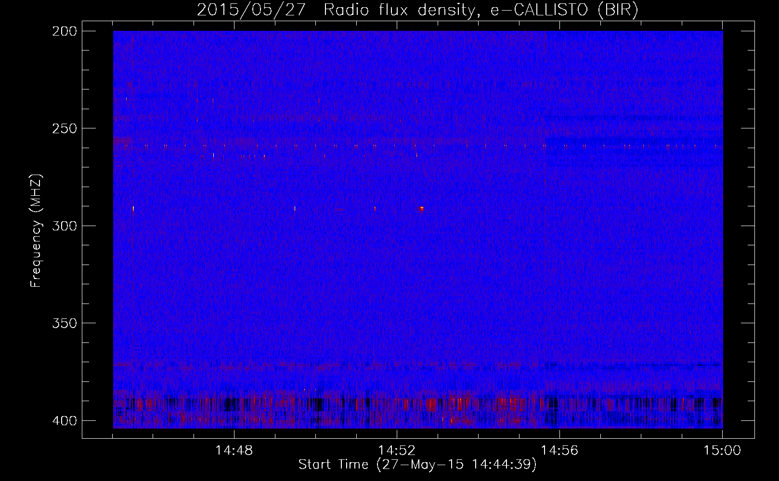Select the 350 frequency tick label
Screen dimensions: 779x481
click(64, 323)
